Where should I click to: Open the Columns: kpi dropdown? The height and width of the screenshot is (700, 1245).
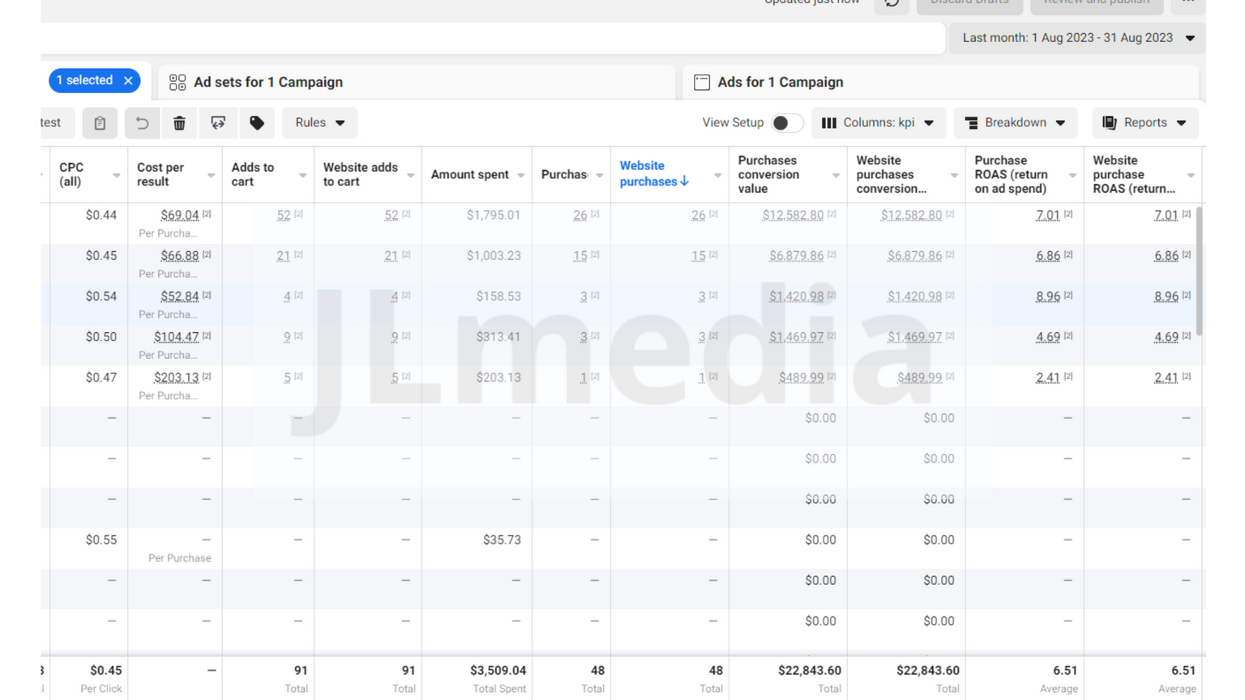pyautogui.click(x=879, y=123)
